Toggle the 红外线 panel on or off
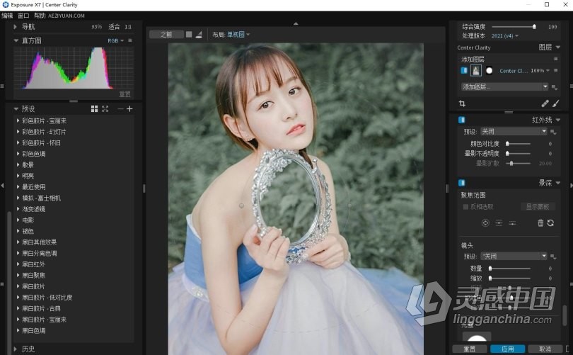Viewport: 573px width, 355px height. 461,120
